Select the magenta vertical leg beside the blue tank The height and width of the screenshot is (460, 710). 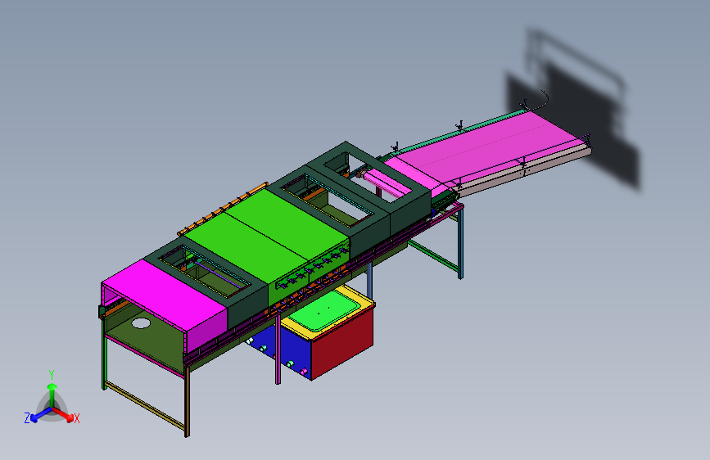click(278, 350)
